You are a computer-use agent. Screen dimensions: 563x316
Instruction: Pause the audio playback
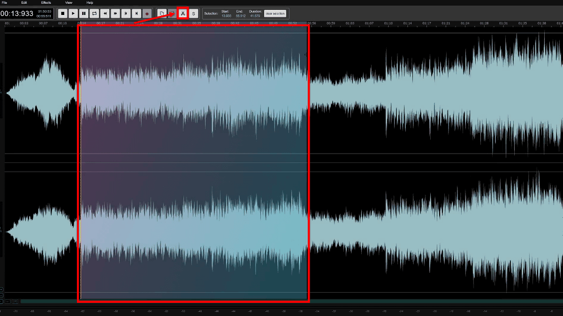[x=84, y=14]
